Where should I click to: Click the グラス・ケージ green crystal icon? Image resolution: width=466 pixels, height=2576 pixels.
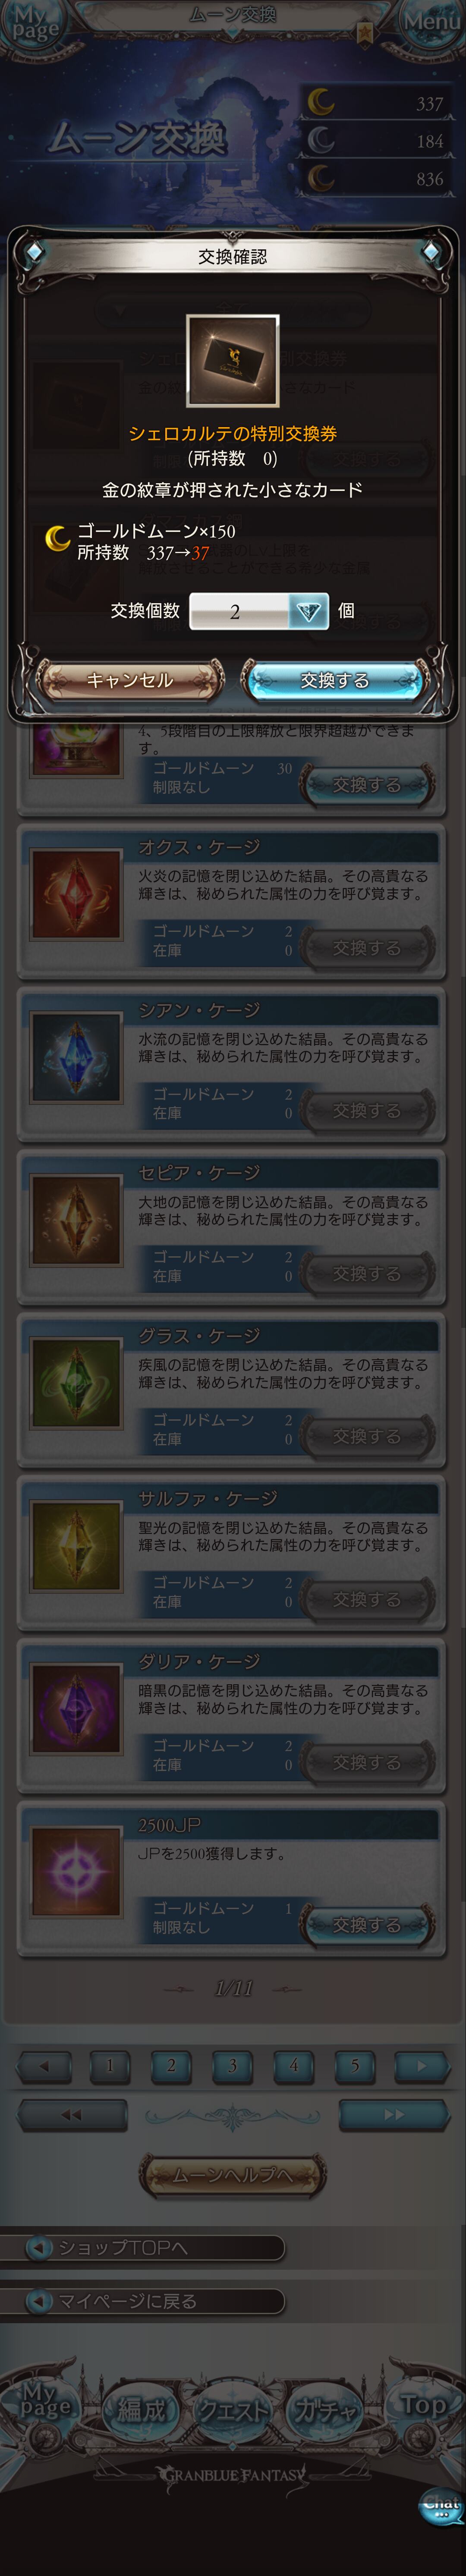(x=76, y=1383)
